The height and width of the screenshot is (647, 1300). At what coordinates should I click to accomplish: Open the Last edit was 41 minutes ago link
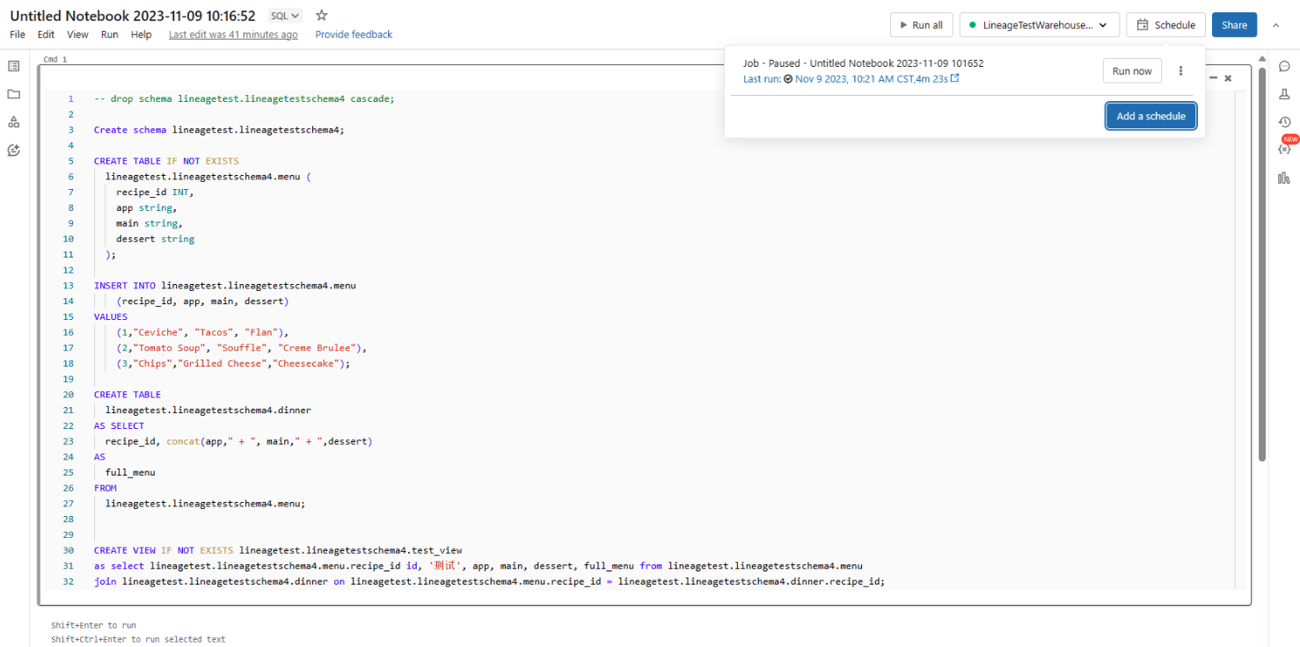233,34
